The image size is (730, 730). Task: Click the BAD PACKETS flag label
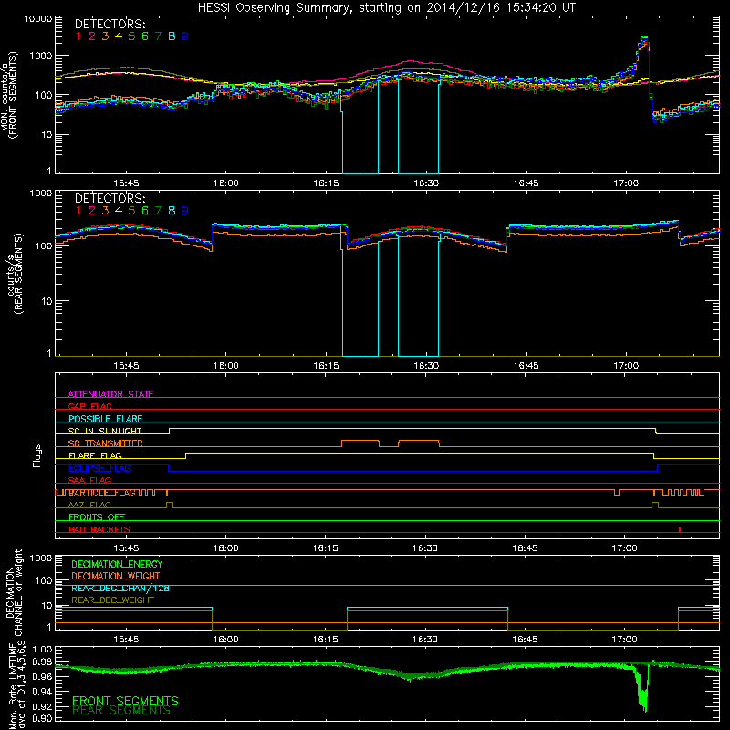99,529
